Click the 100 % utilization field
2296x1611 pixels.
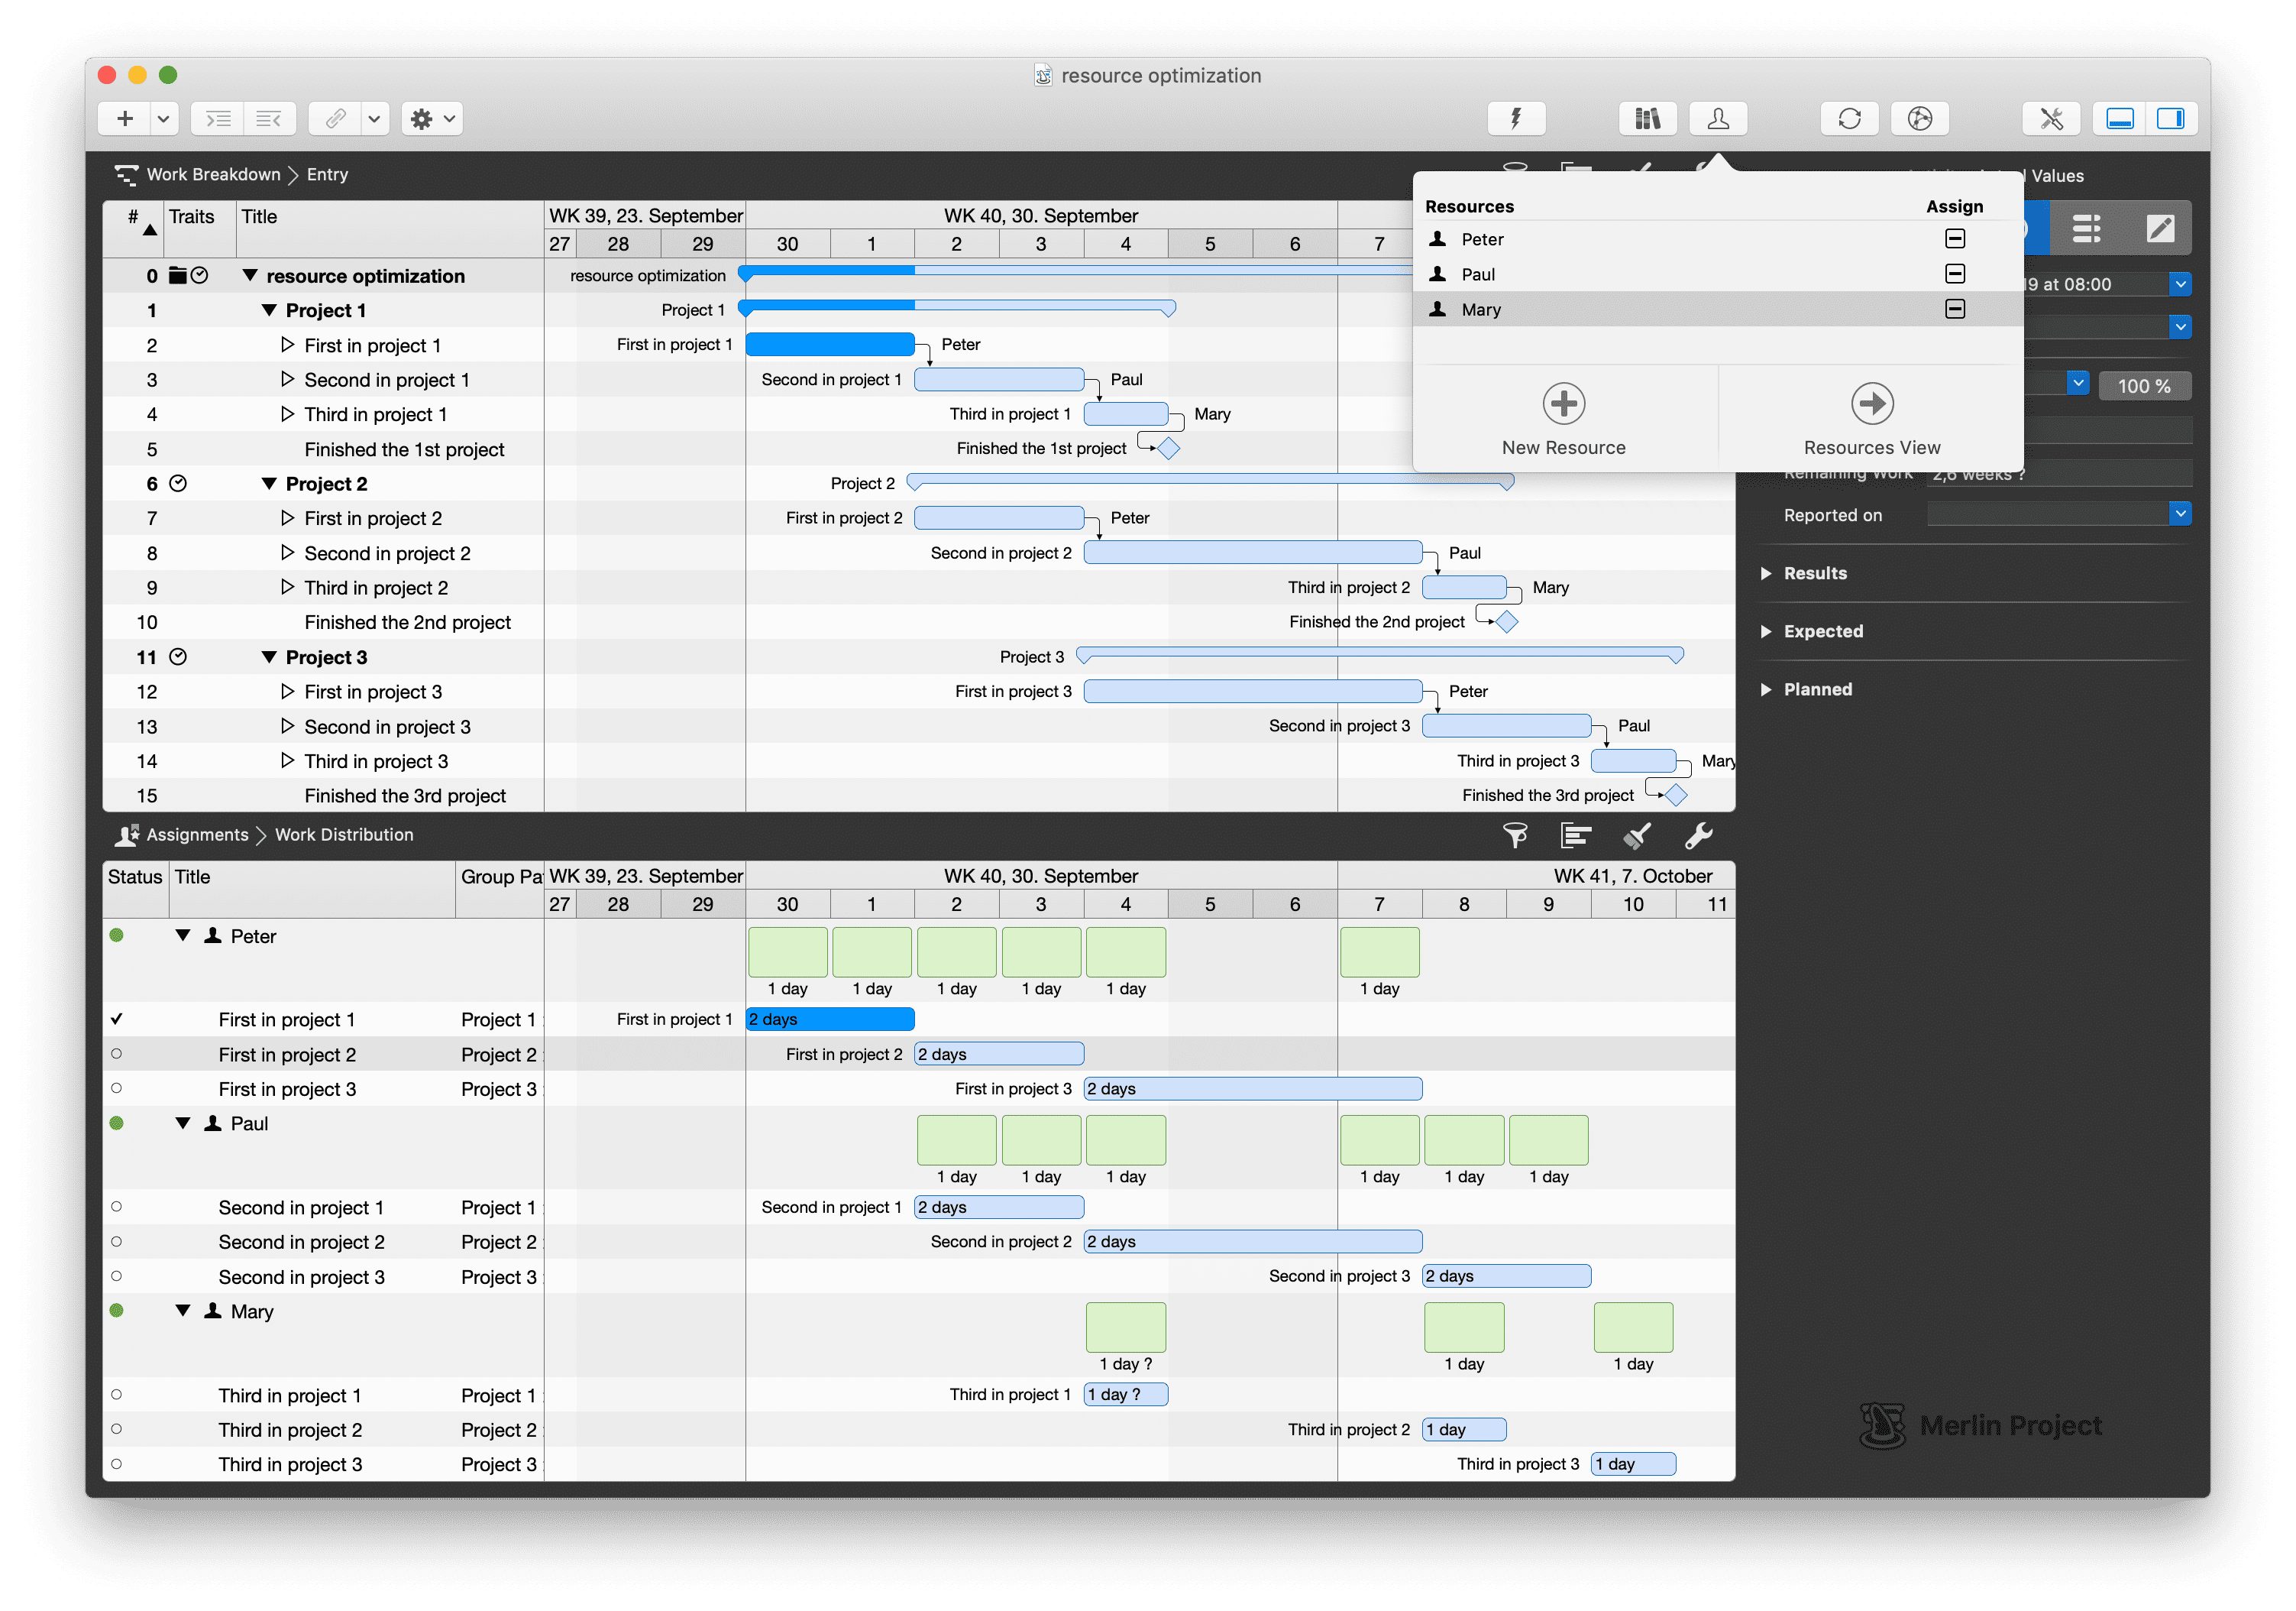coord(2145,384)
